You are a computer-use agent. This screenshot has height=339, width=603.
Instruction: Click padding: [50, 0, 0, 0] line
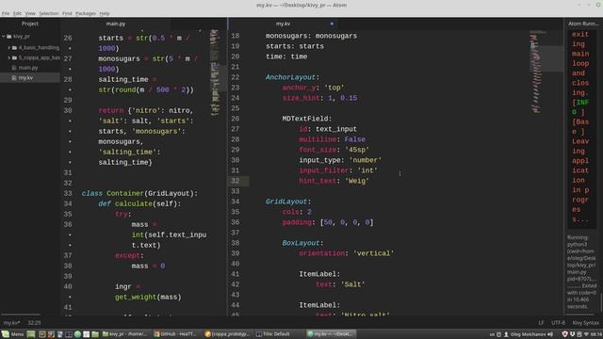tap(328, 222)
